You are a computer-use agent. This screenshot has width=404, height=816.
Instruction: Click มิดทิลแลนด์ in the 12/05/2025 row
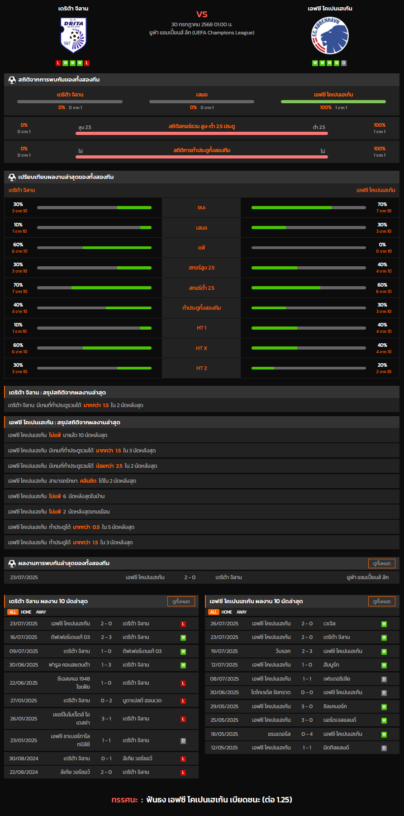[336, 748]
